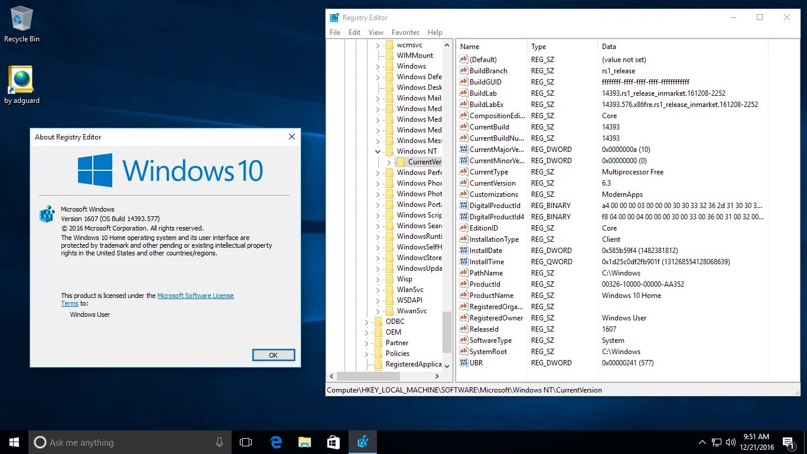807x454 pixels.
Task: Open the Recycle Bin desktop icon
Action: [x=22, y=24]
